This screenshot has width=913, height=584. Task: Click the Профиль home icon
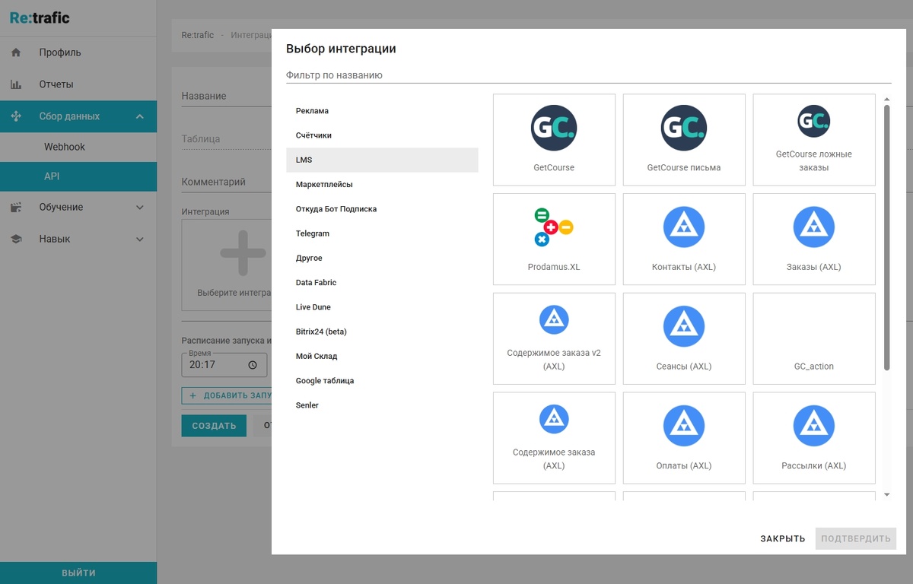(x=16, y=52)
